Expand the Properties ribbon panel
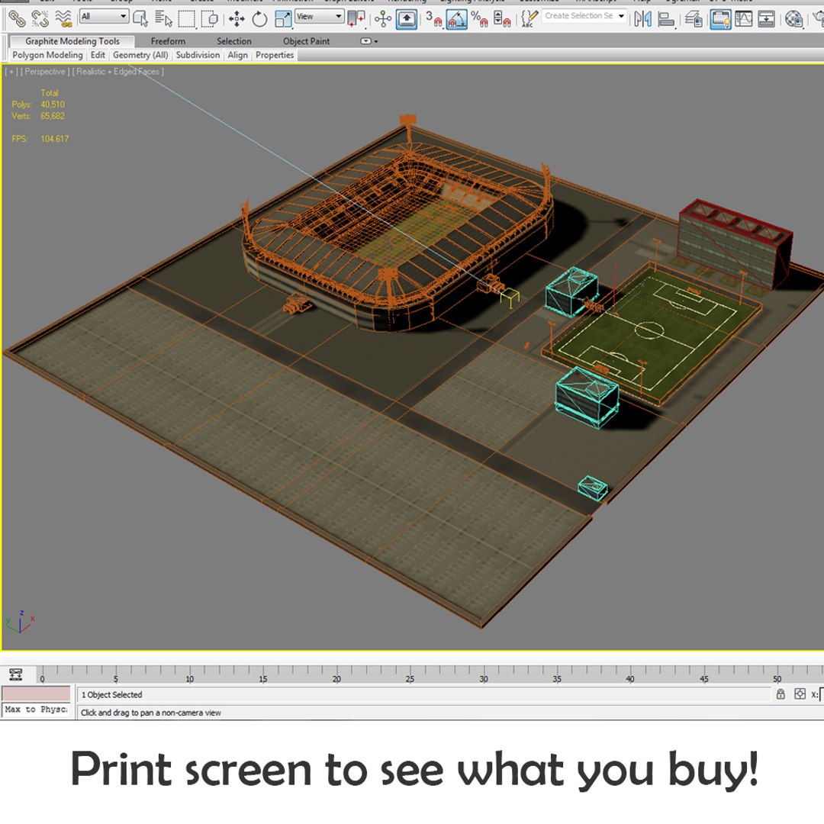This screenshot has height=824, width=824. tap(275, 55)
